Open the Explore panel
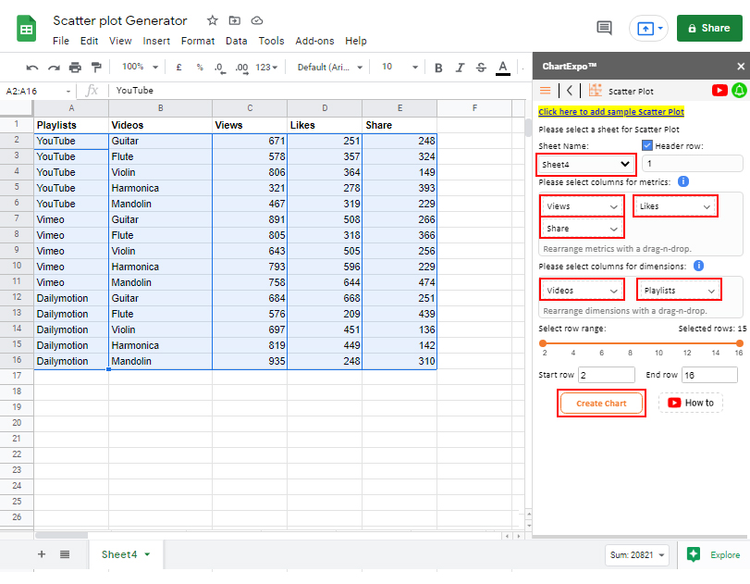750x584 pixels. (714, 554)
